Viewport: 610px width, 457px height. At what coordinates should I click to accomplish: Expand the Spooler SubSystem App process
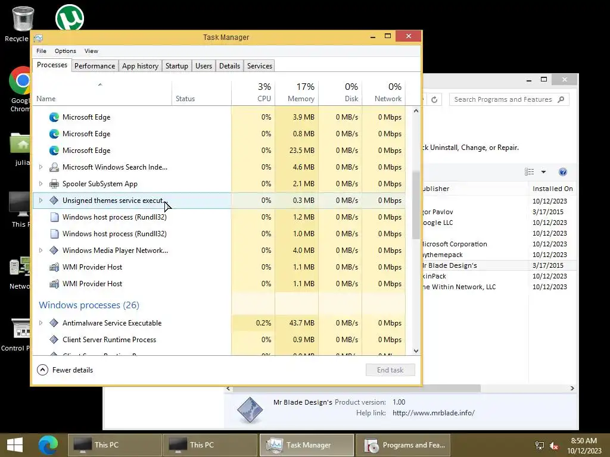click(41, 184)
